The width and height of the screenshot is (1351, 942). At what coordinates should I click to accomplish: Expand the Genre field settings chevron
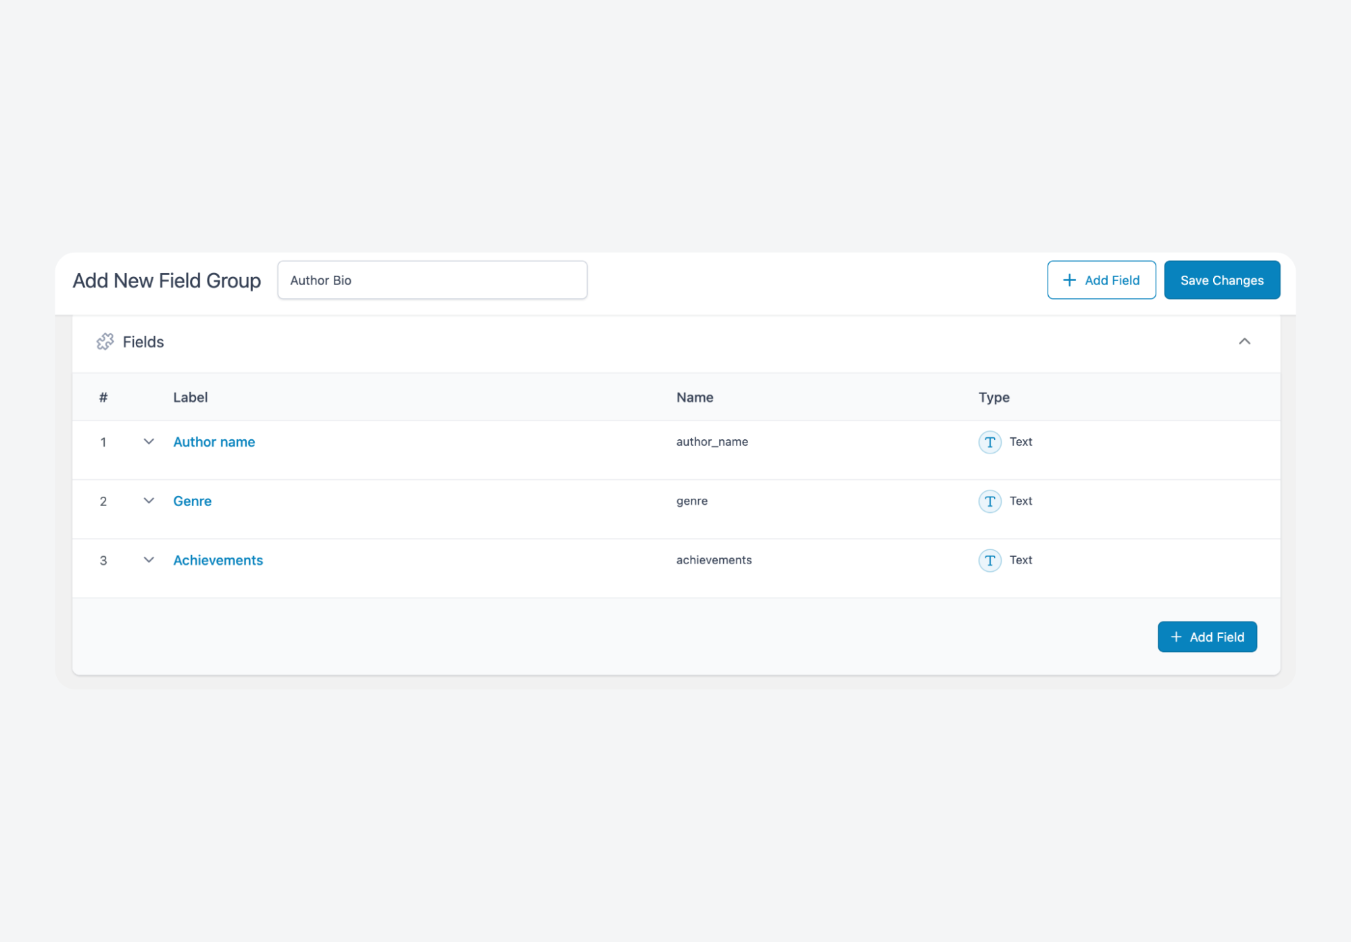(x=149, y=501)
